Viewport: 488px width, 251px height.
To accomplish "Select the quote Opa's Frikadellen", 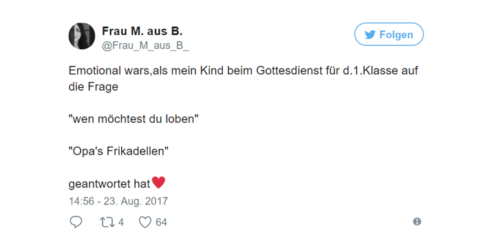I will click(x=118, y=151).
